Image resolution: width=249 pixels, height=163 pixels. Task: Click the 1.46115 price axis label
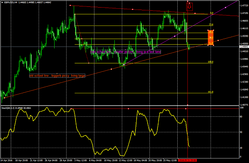(244, 28)
